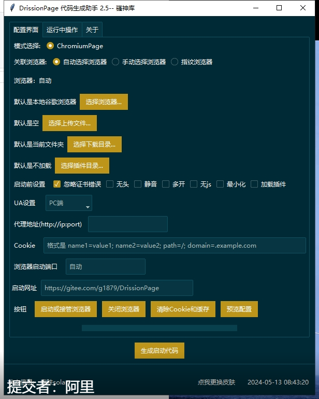The image size is (319, 399).
Task: Click 清除Cookie和缓存 button
Action: (183, 309)
